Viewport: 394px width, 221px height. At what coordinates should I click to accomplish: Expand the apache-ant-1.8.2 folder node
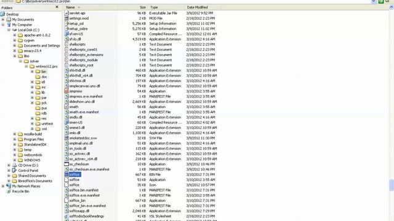coord(15,35)
